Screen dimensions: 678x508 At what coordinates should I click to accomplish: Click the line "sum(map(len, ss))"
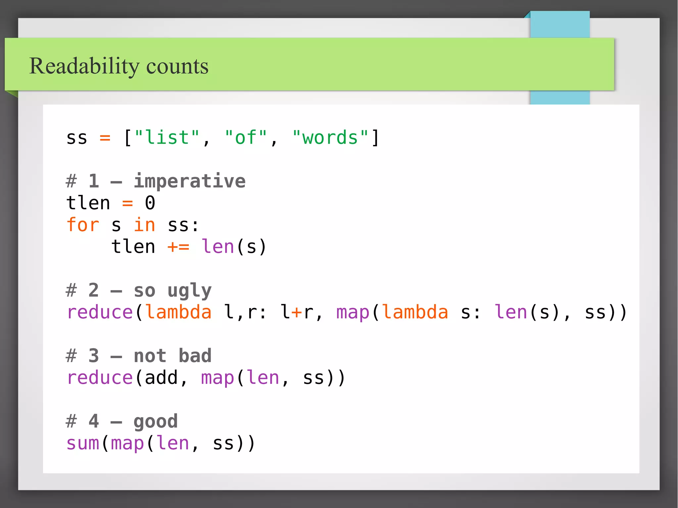click(161, 443)
